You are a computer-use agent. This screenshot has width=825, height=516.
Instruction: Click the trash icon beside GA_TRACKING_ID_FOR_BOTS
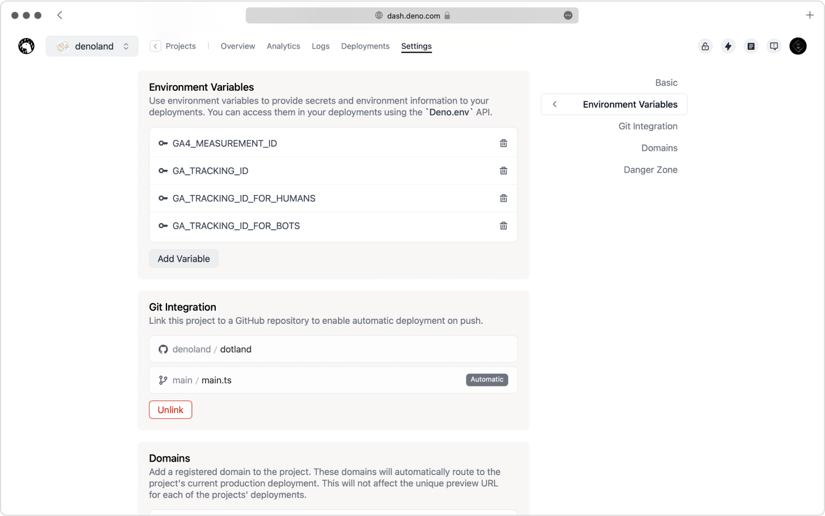pos(503,226)
